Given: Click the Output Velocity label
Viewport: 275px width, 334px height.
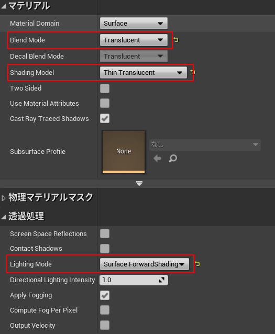Looking at the screenshot, I should (x=32, y=326).
